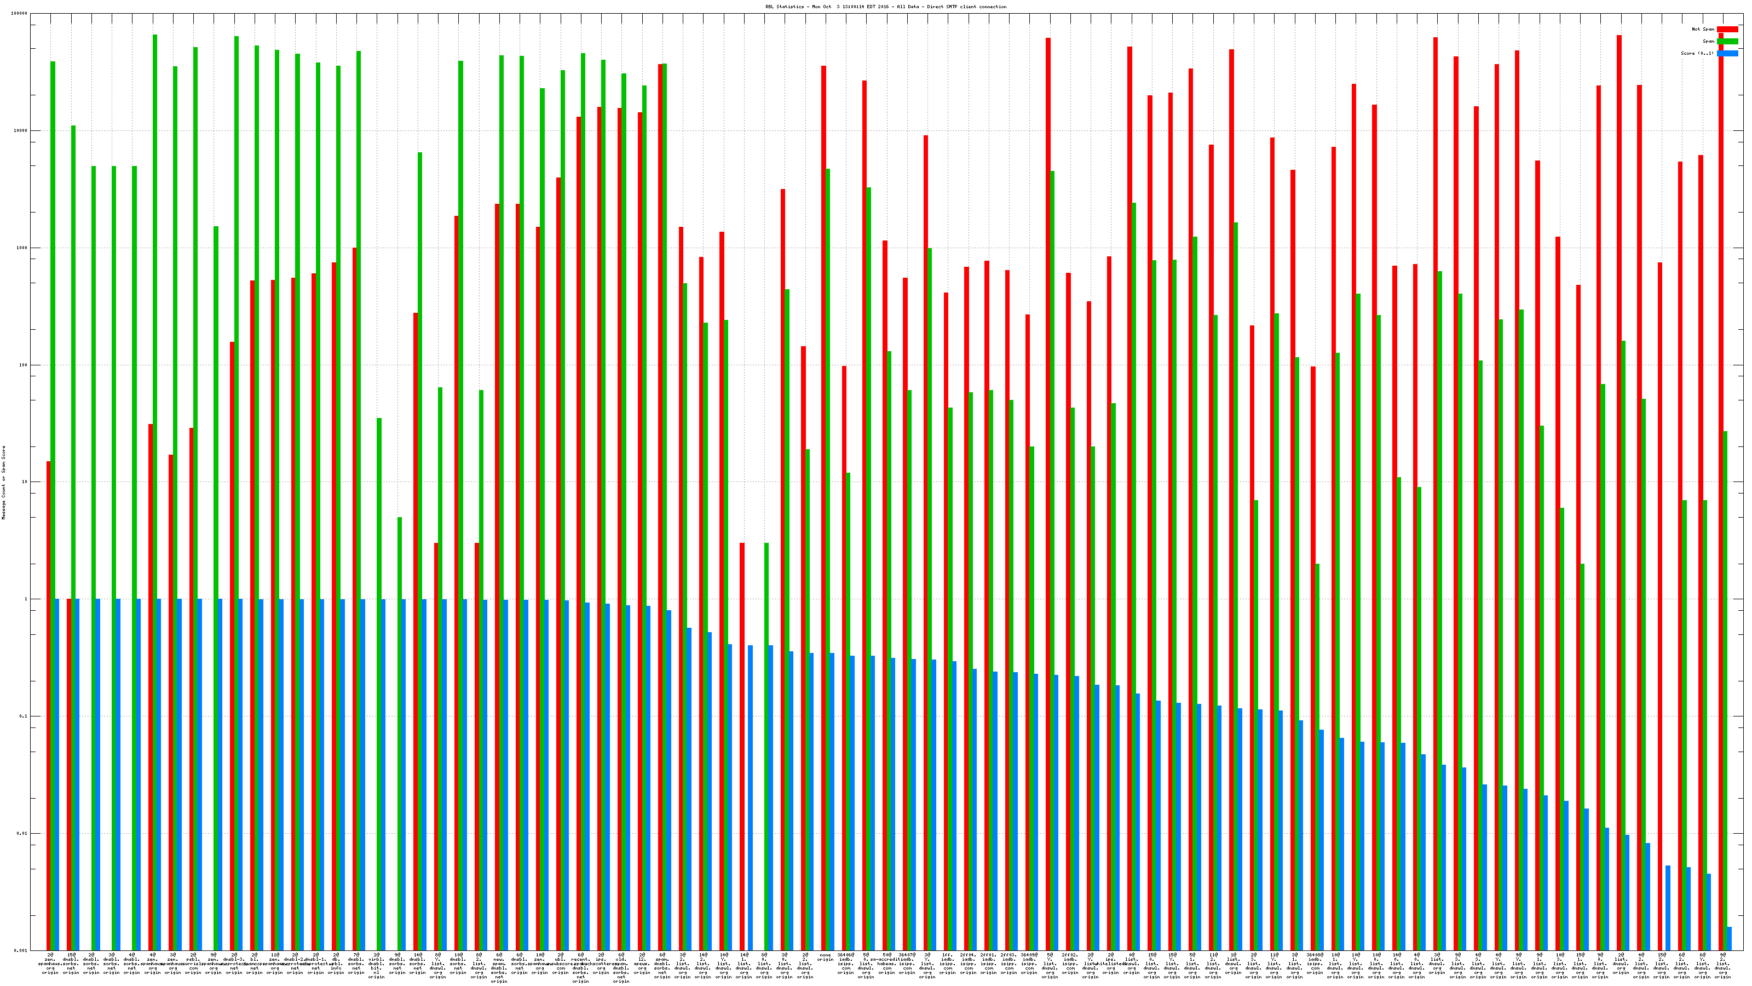The width and height of the screenshot is (1752, 986).
Task: Select the 'Not Spam' legend label text
Action: (1703, 29)
